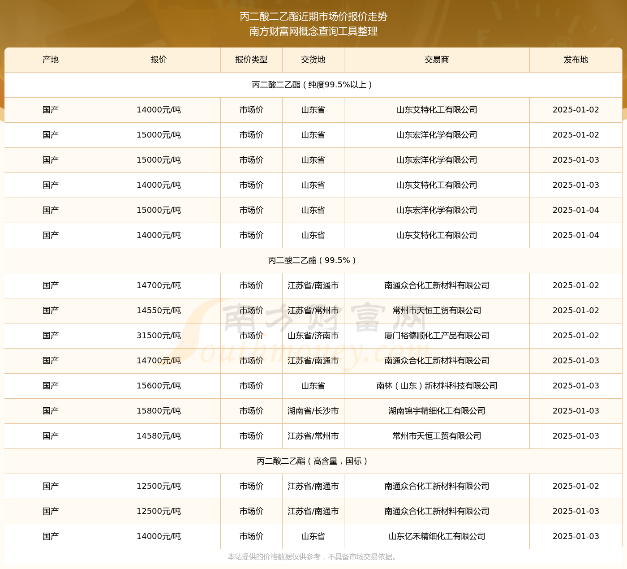Viewport: 627px width, 569px height.
Task: Select the 报价类型 column header
Action: 251,60
